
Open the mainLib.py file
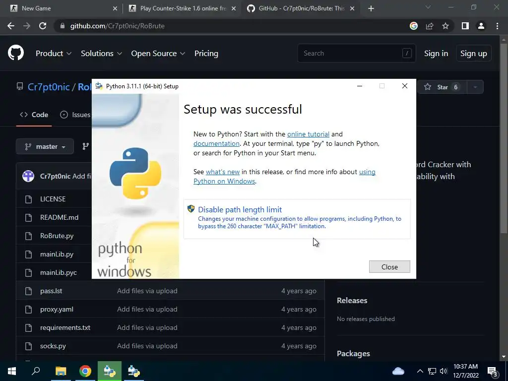[x=57, y=254]
